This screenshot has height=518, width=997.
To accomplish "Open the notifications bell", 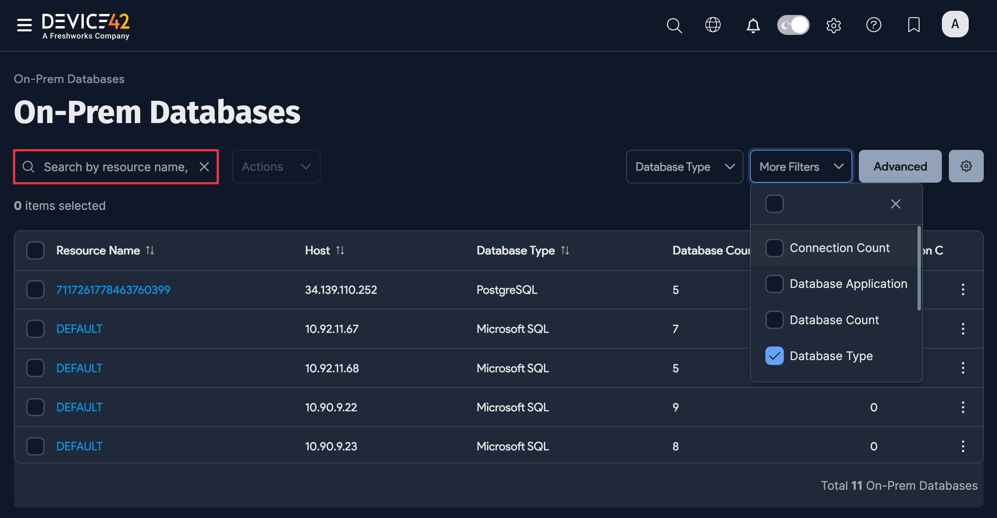I will [753, 25].
